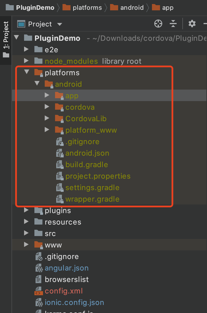Click the root .gitignore file icon
Screen dimensions: 207x313
[38, 256]
